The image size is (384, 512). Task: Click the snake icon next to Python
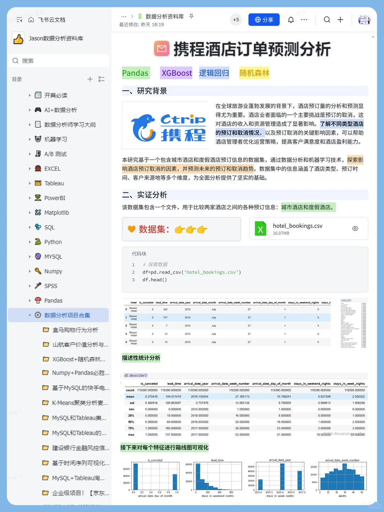pyautogui.click(x=38, y=242)
